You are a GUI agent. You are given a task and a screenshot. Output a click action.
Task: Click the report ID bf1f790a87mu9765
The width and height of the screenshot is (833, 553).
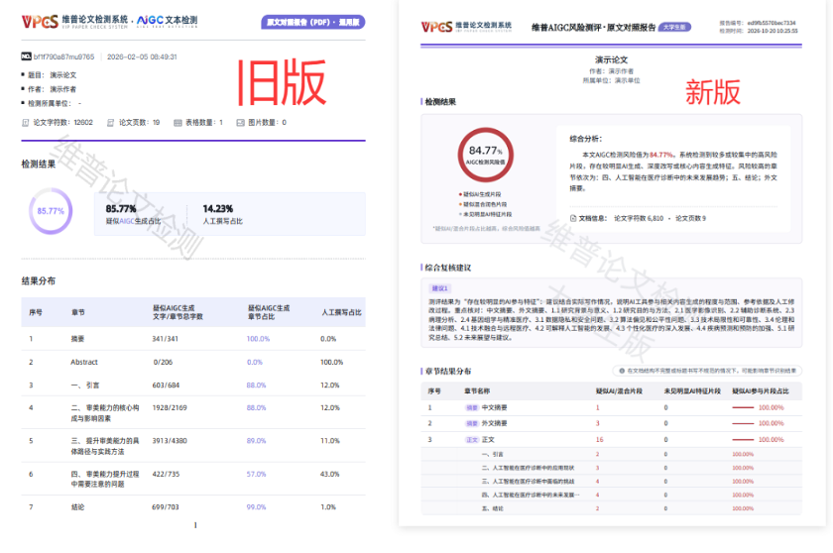(63, 56)
